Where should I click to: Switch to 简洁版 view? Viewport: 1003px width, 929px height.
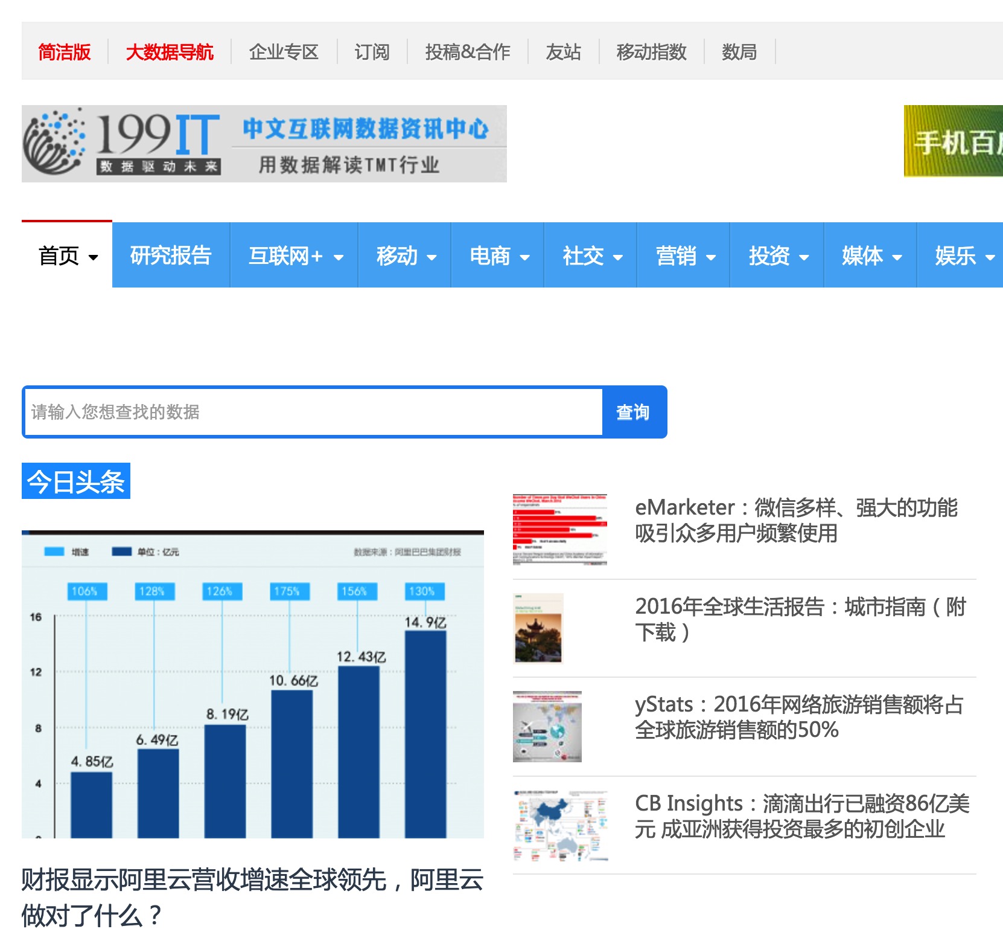pos(64,53)
